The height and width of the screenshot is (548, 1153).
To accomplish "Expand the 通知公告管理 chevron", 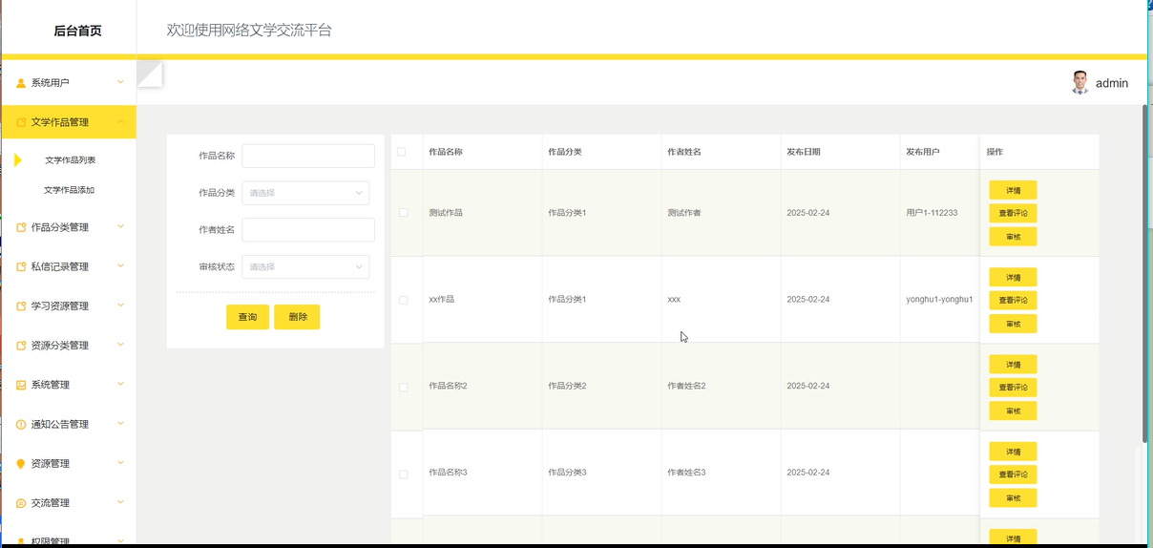I will click(x=120, y=423).
